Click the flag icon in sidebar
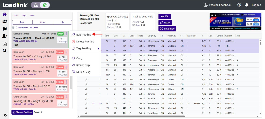Screen dimensions: 265x119 (x=5, y=29)
